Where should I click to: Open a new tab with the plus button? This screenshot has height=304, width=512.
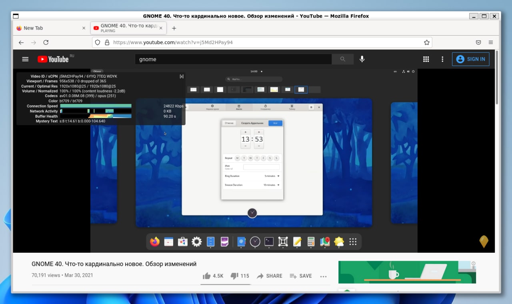(174, 28)
